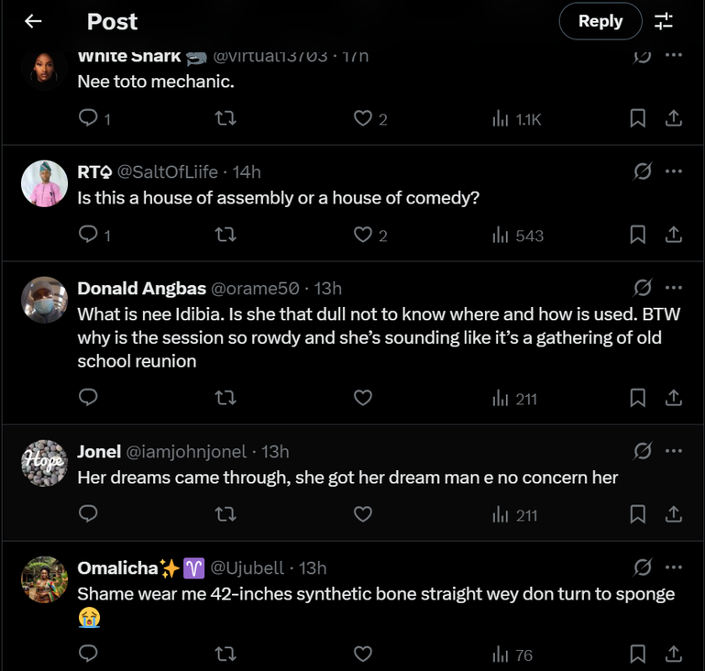This screenshot has width=705, height=671.
Task: Share Omalicha's reply
Action: (673, 654)
